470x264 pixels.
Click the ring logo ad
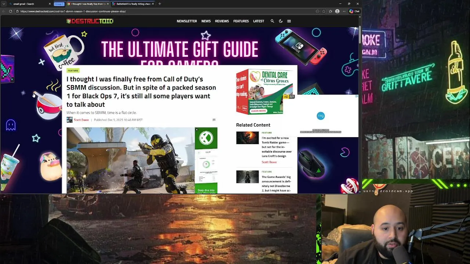tap(321, 116)
